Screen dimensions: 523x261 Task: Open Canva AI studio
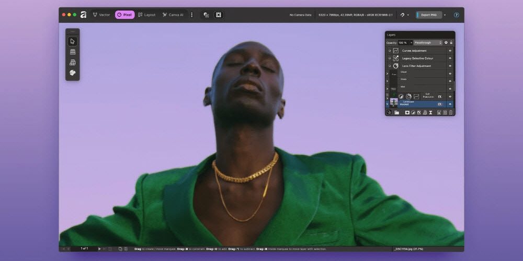(173, 15)
